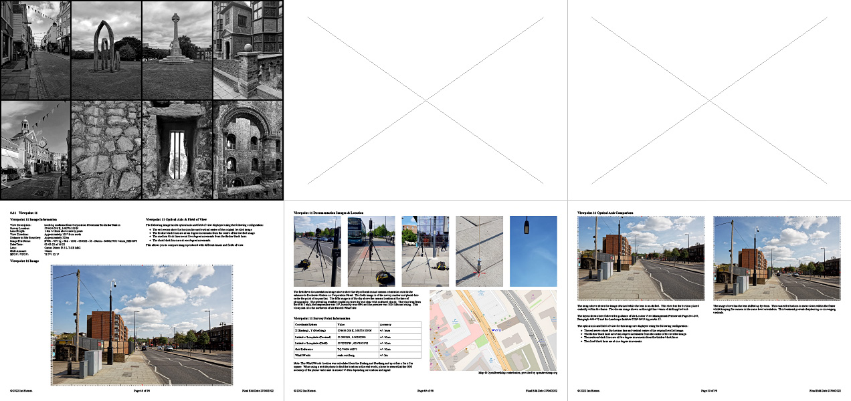Click the flint stone wall texture photo

106,150
